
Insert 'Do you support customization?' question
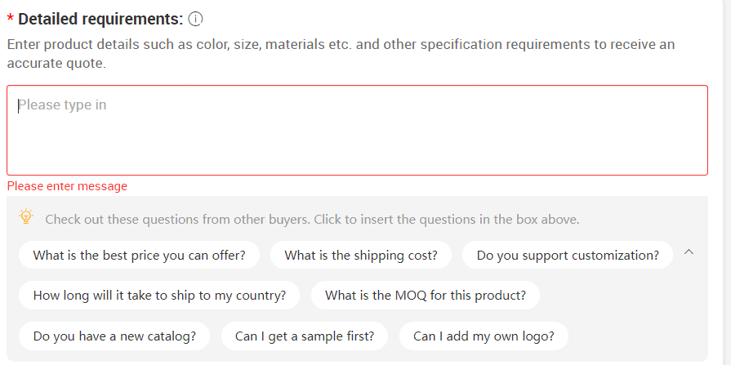568,255
